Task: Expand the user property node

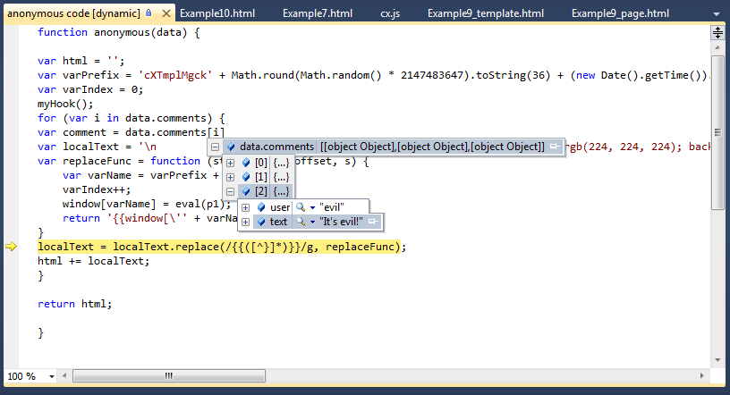Action: click(x=245, y=207)
